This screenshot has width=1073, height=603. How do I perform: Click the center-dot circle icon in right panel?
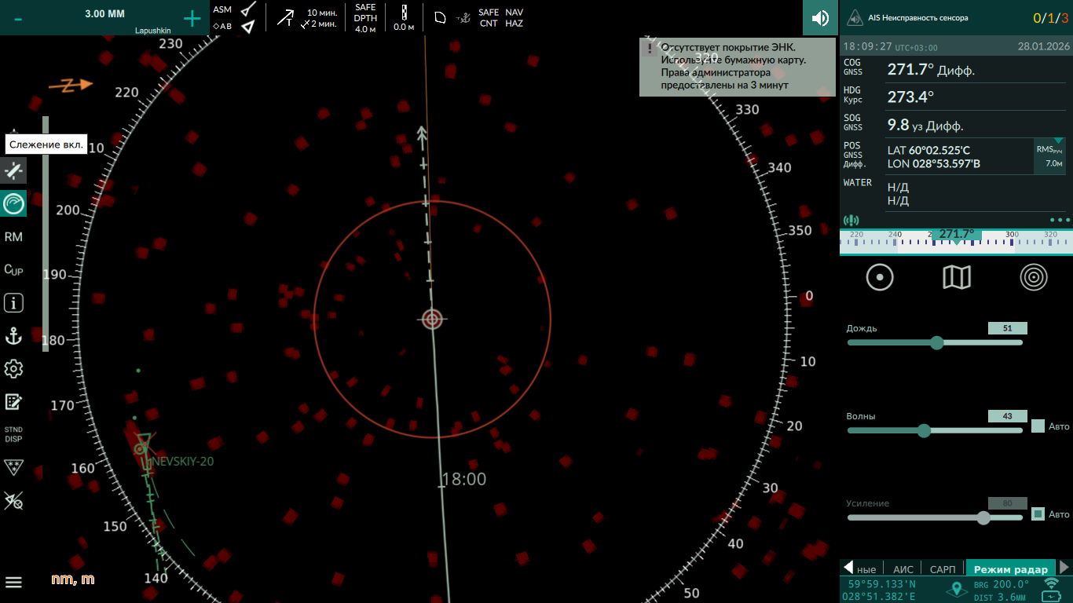[880, 277]
